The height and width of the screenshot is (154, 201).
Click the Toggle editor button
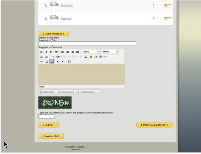[x=89, y=92]
